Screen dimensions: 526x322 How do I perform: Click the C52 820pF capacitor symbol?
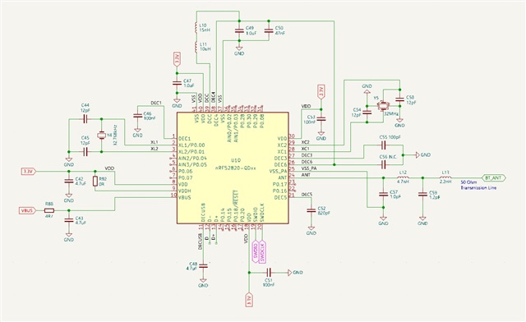pos(311,210)
